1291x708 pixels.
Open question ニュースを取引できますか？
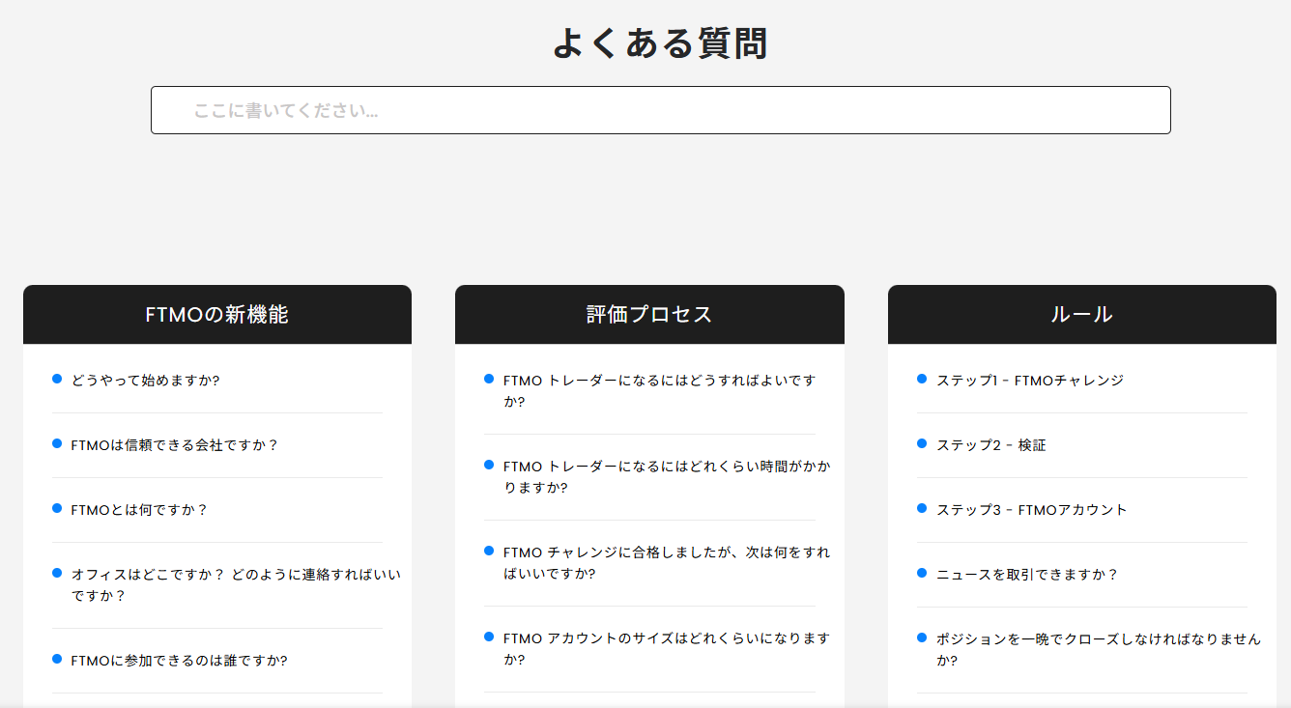pos(1027,575)
